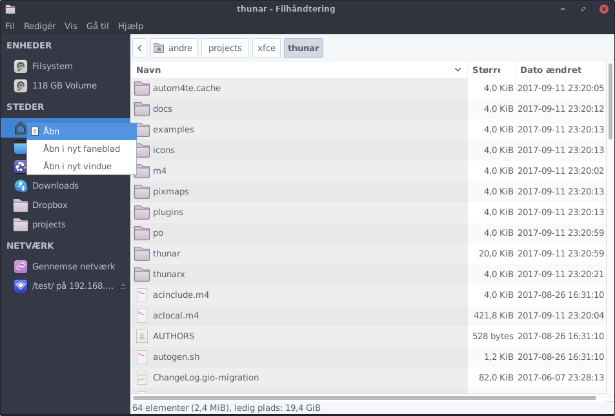Choose Åbn i nyt faneblad
The height and width of the screenshot is (416, 615).
click(x=81, y=149)
